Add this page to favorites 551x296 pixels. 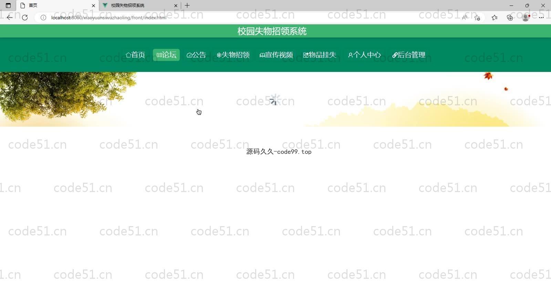pyautogui.click(x=477, y=18)
